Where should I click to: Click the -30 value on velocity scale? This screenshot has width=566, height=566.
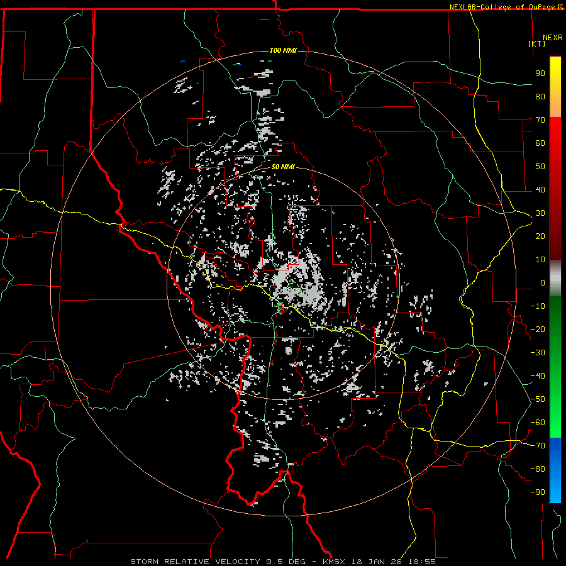click(538, 353)
